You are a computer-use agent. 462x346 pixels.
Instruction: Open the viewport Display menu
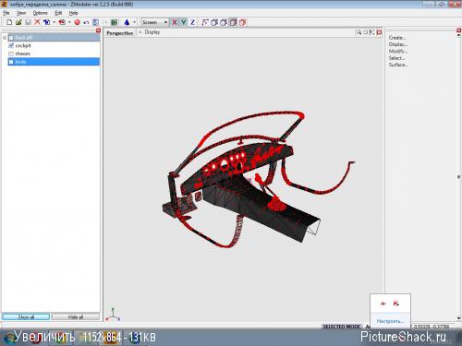[x=152, y=32]
